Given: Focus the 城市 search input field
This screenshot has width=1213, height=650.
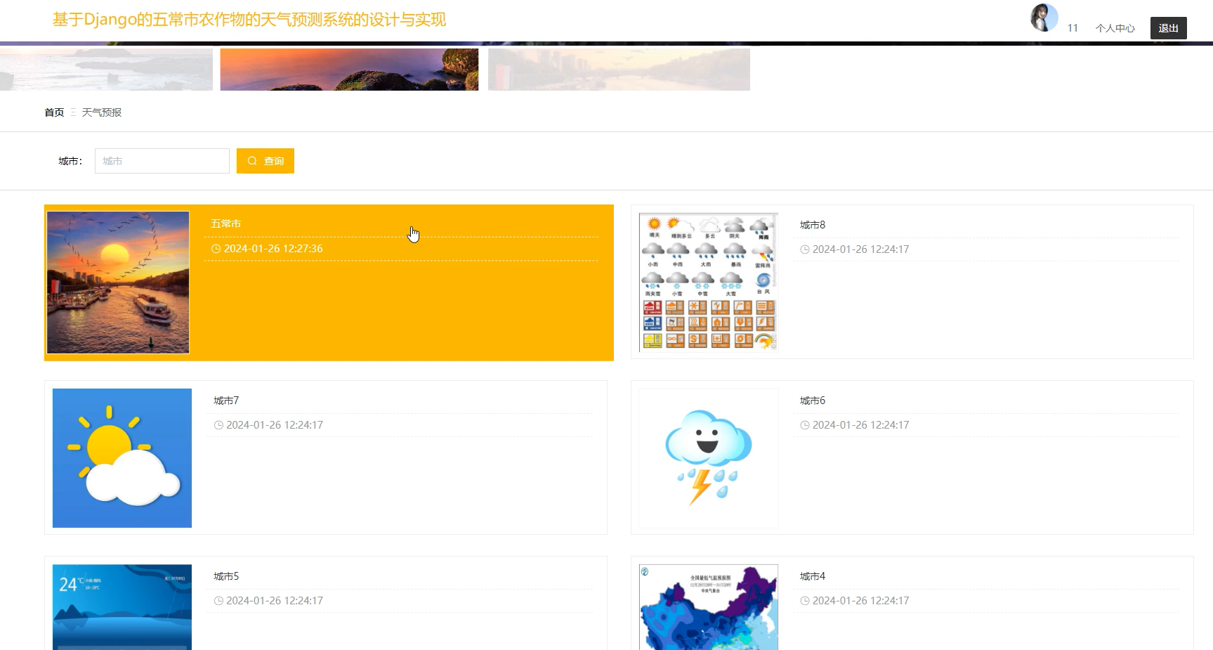Looking at the screenshot, I should [x=162, y=161].
